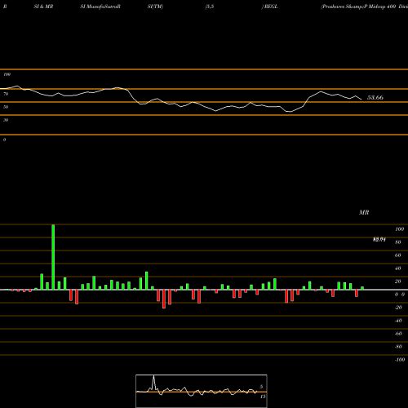
Task: Click the 15 label in mini chart
Action: point(263,397)
